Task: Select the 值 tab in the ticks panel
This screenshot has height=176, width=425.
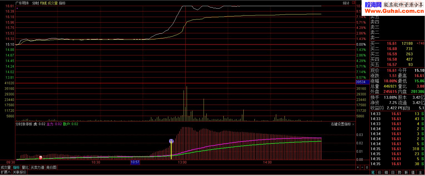Action: point(413,173)
